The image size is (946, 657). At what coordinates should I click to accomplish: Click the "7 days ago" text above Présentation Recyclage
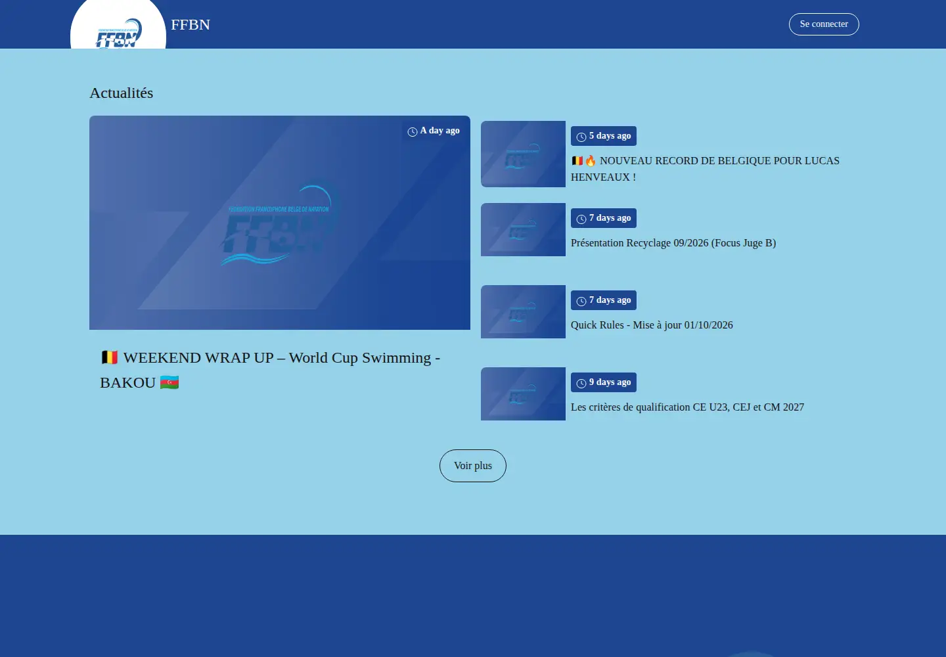coord(610,218)
